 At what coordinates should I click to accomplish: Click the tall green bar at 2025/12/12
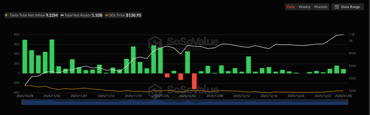248,65
